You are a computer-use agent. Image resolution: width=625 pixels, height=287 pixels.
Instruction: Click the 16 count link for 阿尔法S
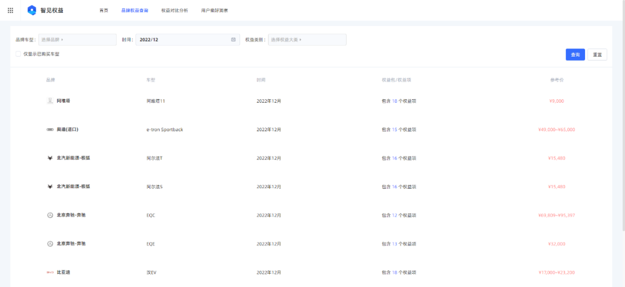[x=395, y=187]
